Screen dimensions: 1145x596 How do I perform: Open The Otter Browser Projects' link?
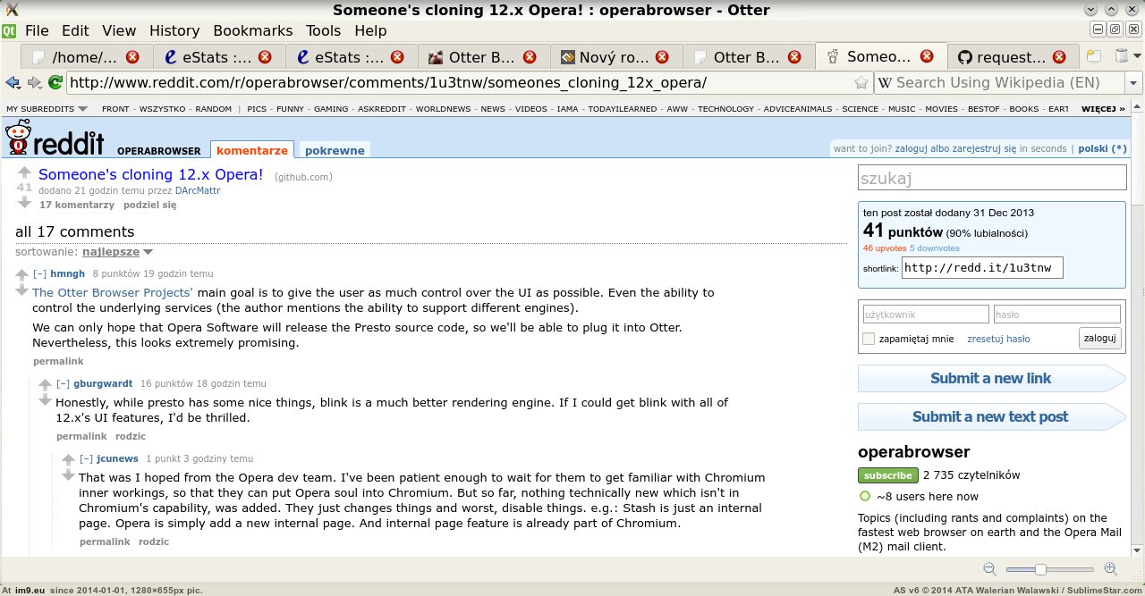coord(113,293)
